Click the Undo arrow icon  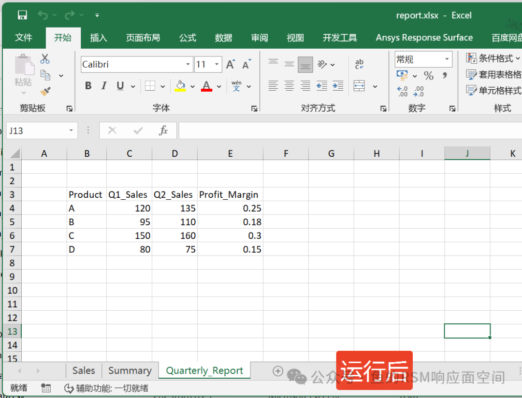pos(43,15)
